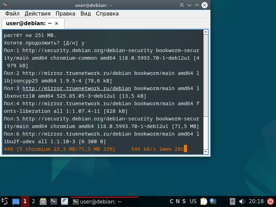276x207 pixels.
Task: Open removable media eject icon
Action: pos(232,201)
